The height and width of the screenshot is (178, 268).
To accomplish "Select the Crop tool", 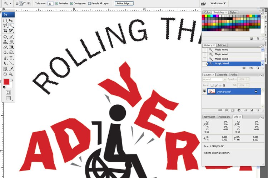I will [5, 31].
